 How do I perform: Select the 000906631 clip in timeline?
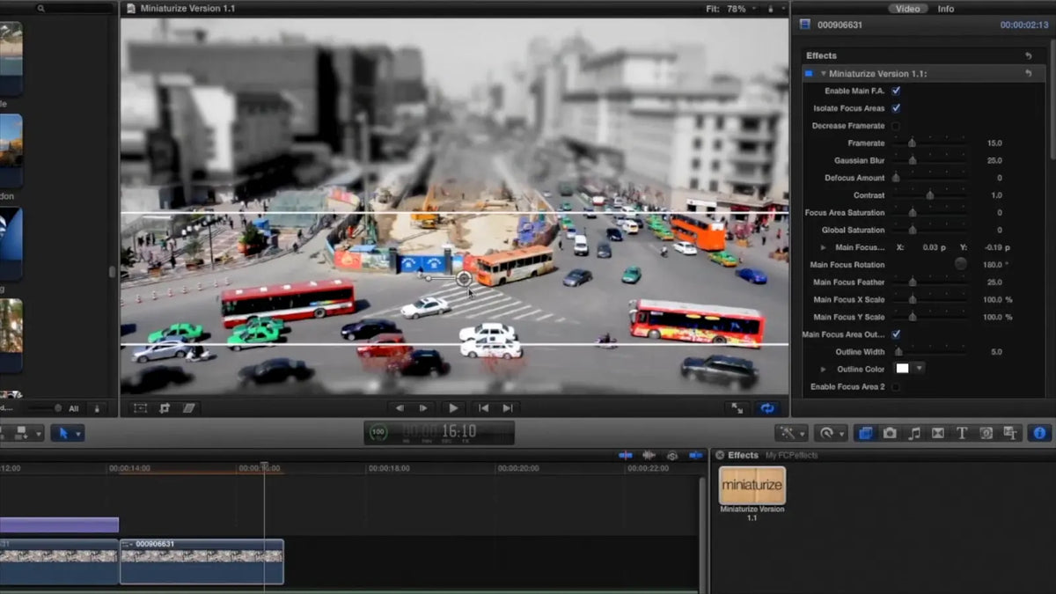[x=202, y=561]
